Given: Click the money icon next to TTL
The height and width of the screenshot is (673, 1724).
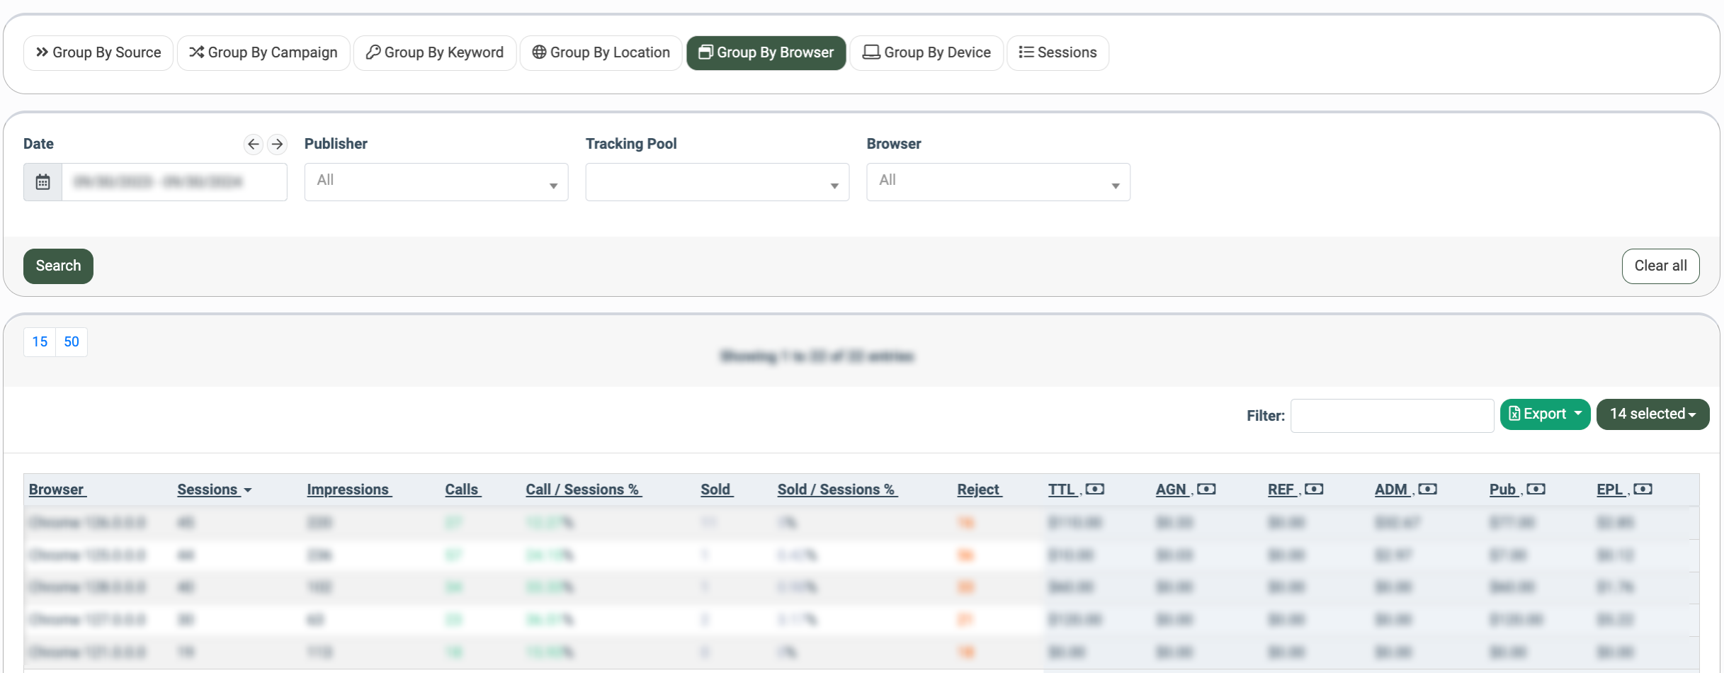Looking at the screenshot, I should click(1094, 490).
